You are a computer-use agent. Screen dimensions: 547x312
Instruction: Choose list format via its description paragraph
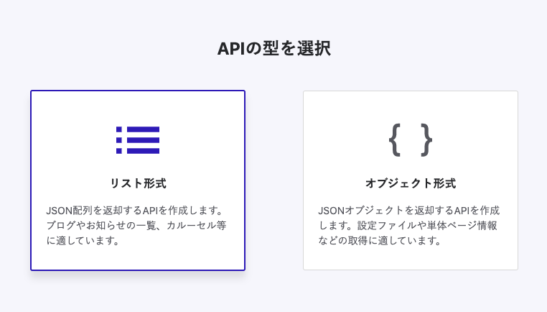[x=136, y=226]
